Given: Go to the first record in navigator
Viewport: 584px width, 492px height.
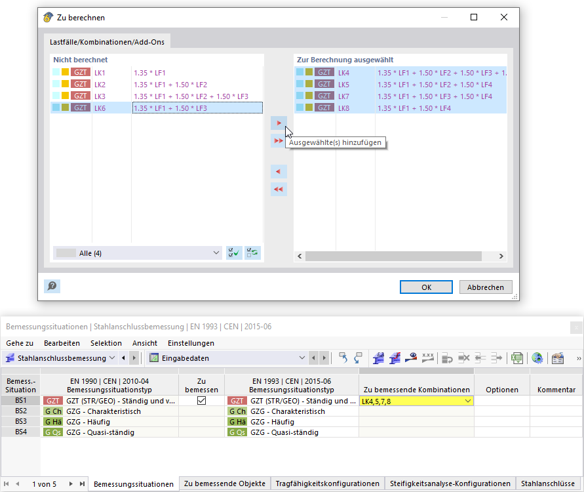Looking at the screenshot, I should [7, 484].
